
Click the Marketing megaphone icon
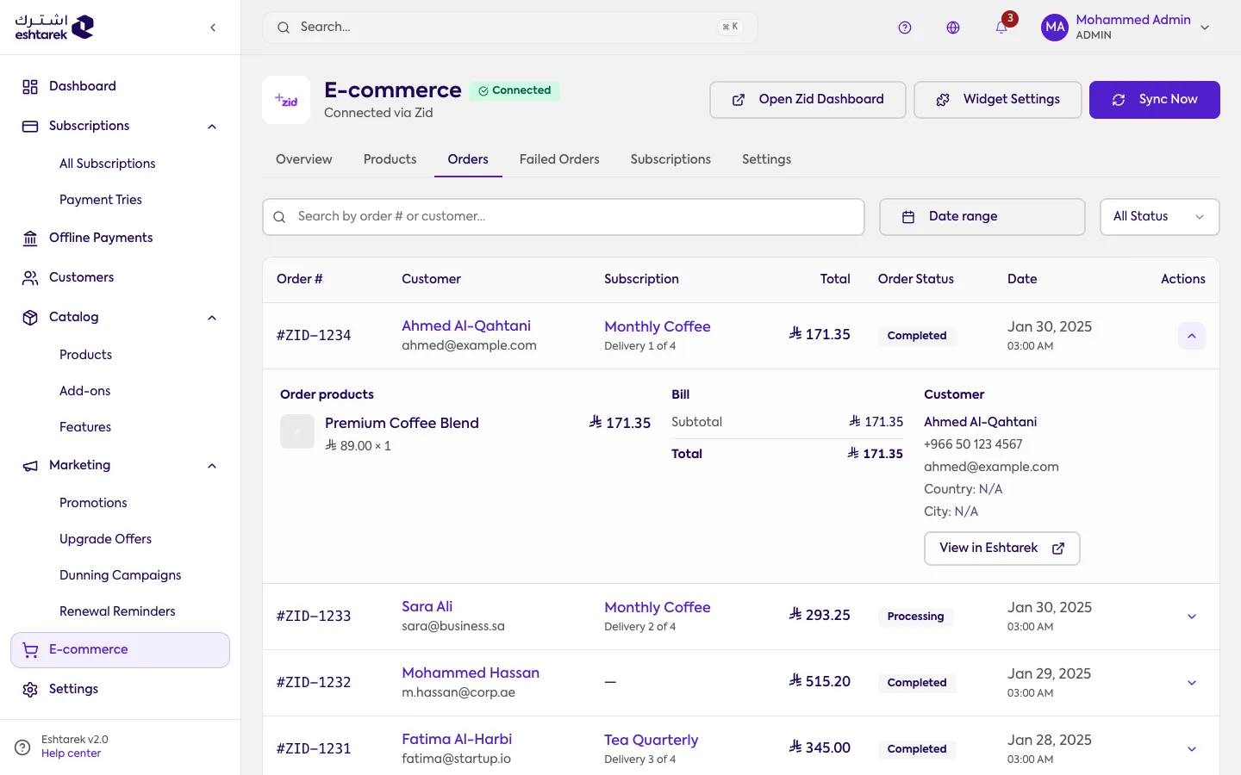coord(30,465)
